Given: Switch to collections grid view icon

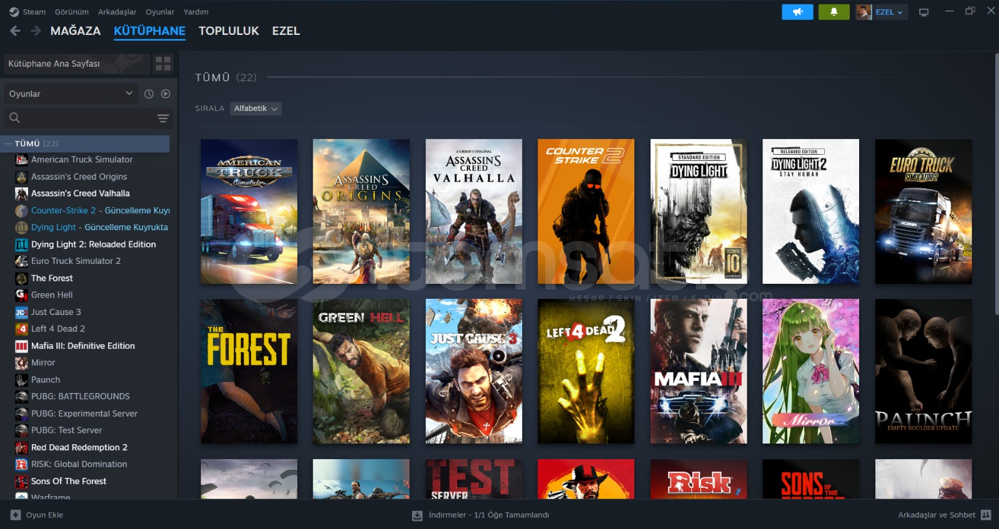Looking at the screenshot, I should [x=163, y=64].
